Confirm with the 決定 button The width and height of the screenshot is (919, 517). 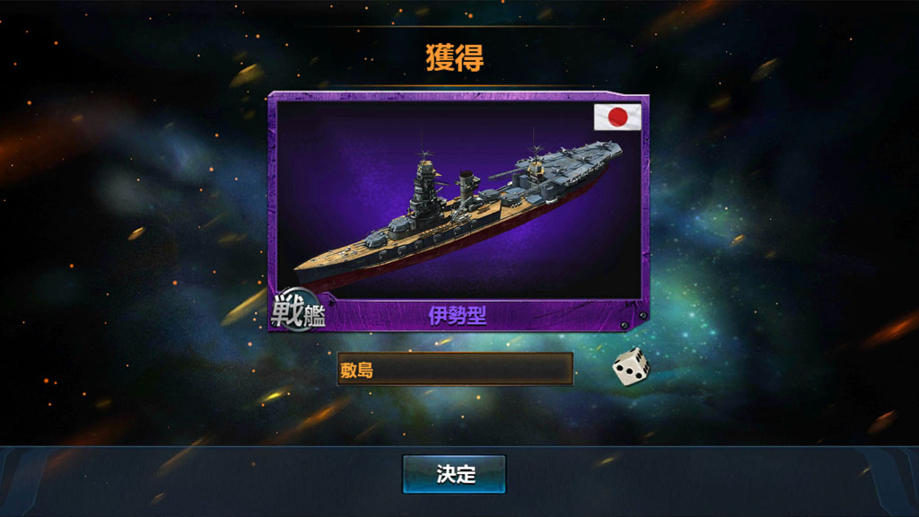[x=454, y=474]
